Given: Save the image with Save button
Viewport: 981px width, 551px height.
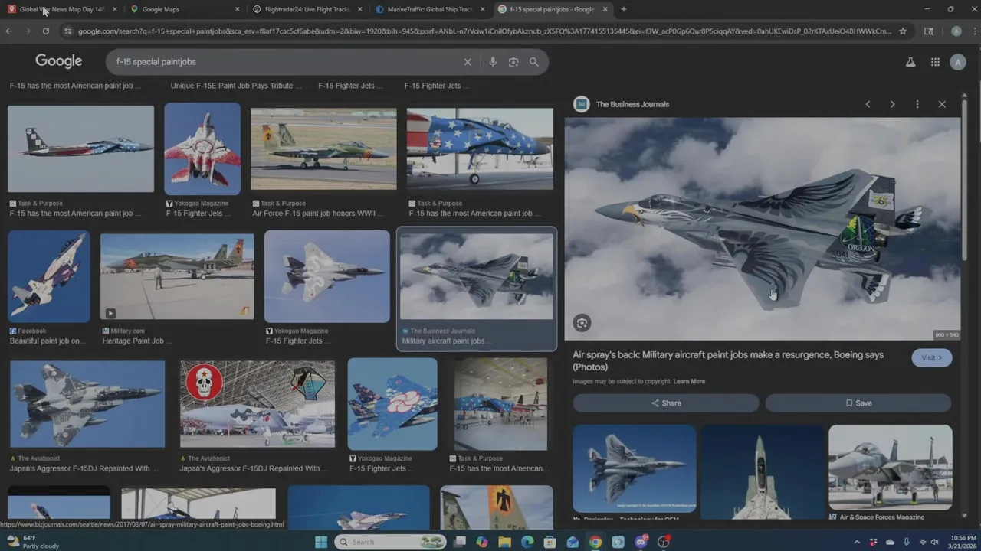Looking at the screenshot, I should 858,403.
